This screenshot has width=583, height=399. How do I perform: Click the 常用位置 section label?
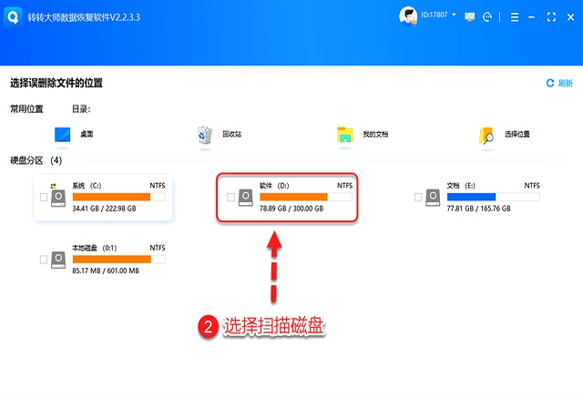[x=26, y=109]
